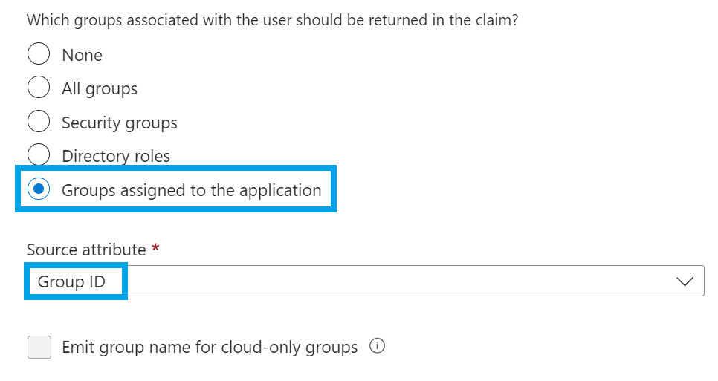Click the "None" option label text
Viewport: 718px width, 381px height.
82,56
